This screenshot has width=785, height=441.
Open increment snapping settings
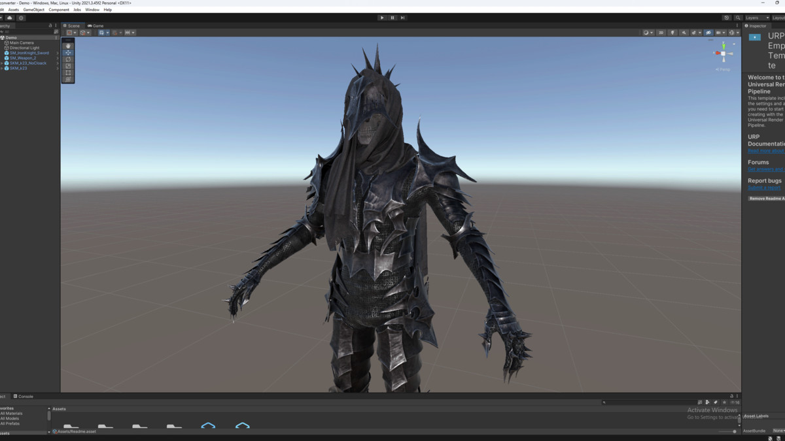tap(130, 33)
